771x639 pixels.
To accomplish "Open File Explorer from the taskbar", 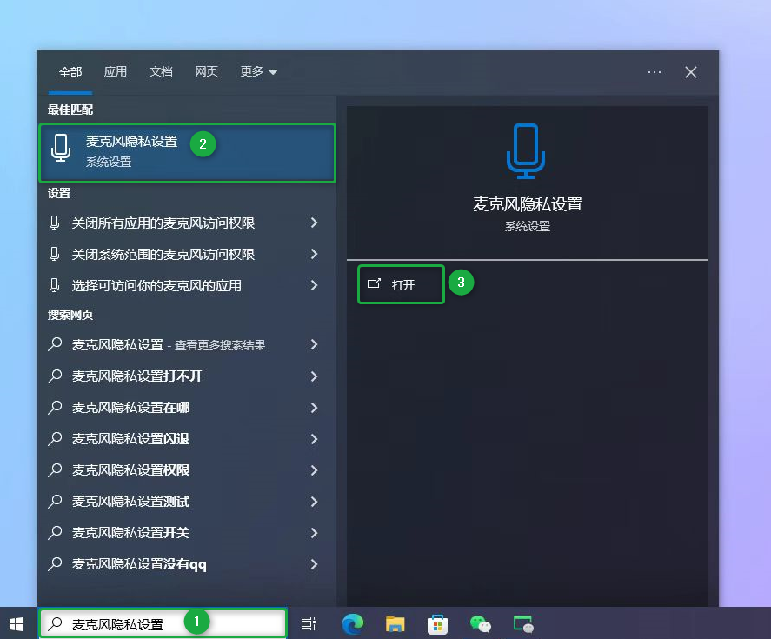I will click(395, 624).
